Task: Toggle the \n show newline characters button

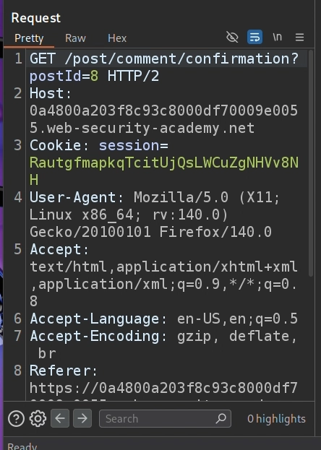Action: pos(277,38)
